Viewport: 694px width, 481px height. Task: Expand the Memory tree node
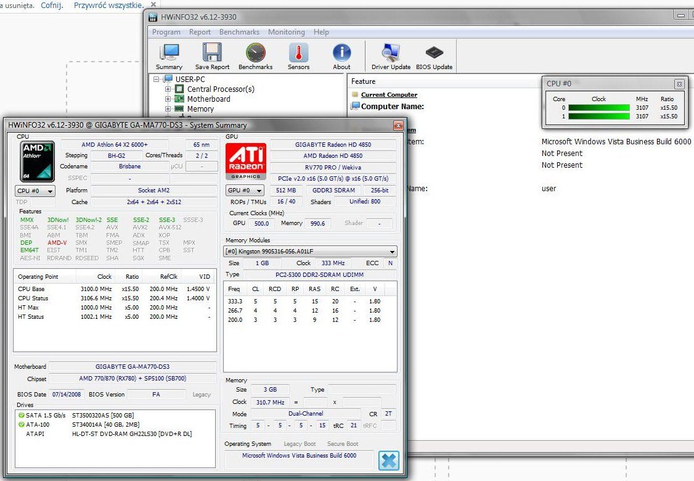tap(168, 109)
